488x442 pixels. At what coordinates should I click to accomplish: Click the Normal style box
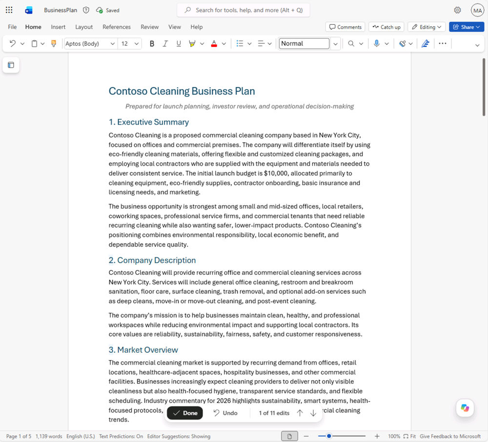304,43
